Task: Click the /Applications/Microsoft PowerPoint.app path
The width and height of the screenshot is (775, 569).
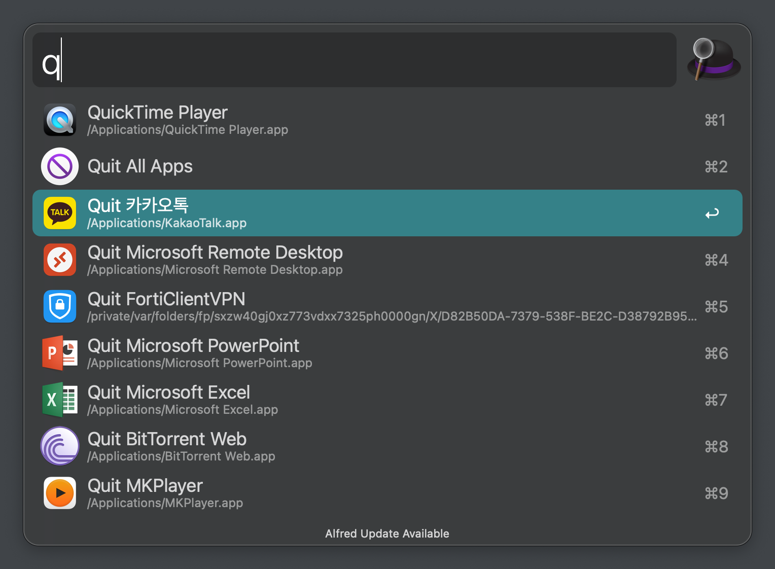Action: point(200,363)
